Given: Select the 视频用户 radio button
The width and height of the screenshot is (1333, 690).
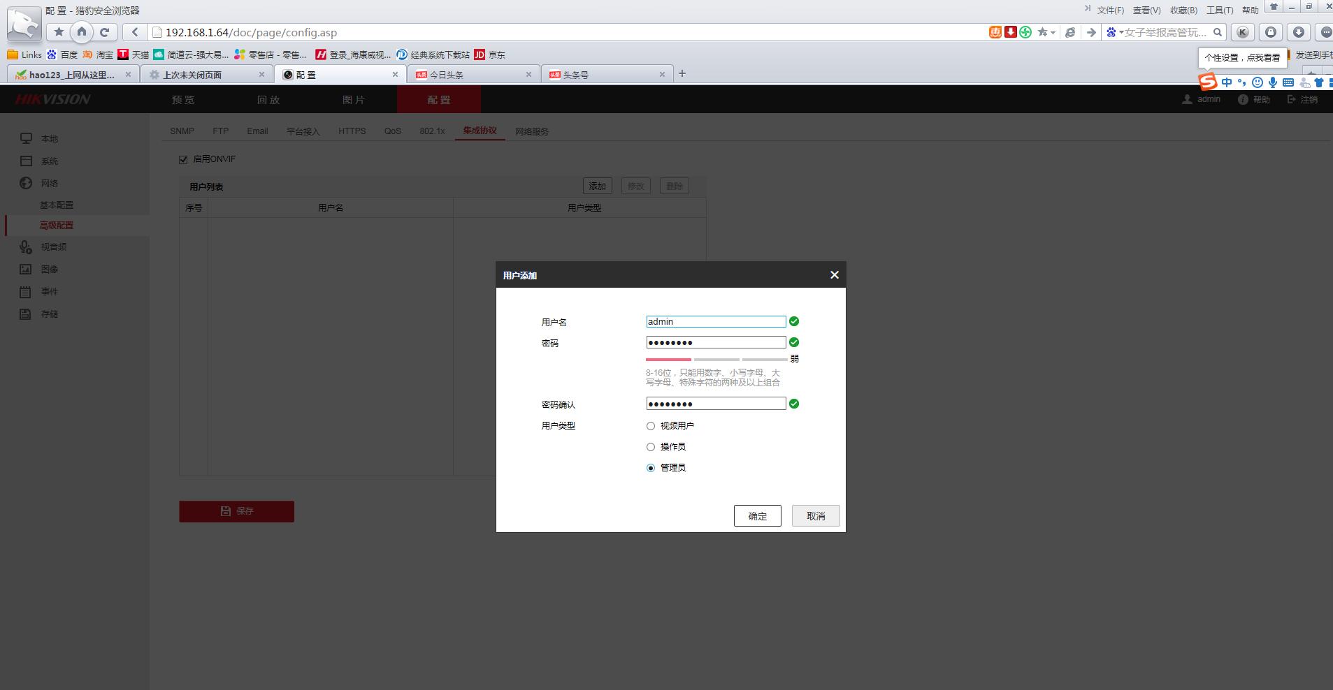Looking at the screenshot, I should pos(651,426).
